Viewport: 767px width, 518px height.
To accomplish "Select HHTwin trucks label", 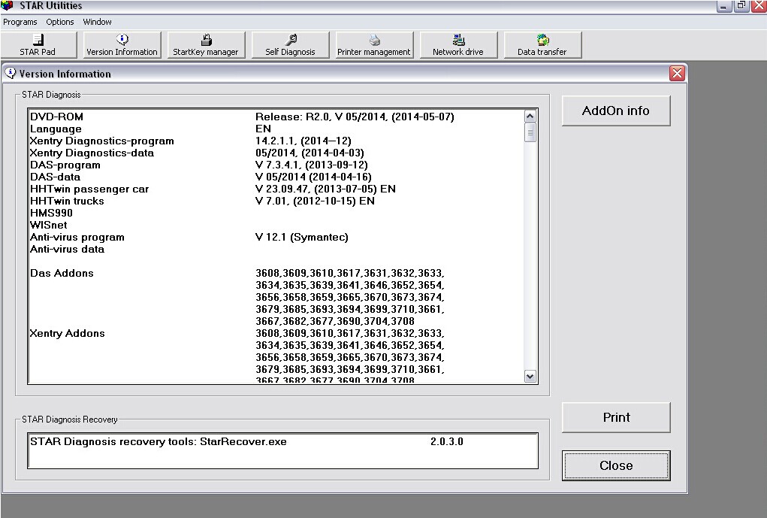I will pos(67,201).
